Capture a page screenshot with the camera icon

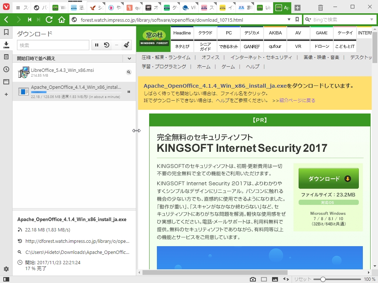(253, 279)
